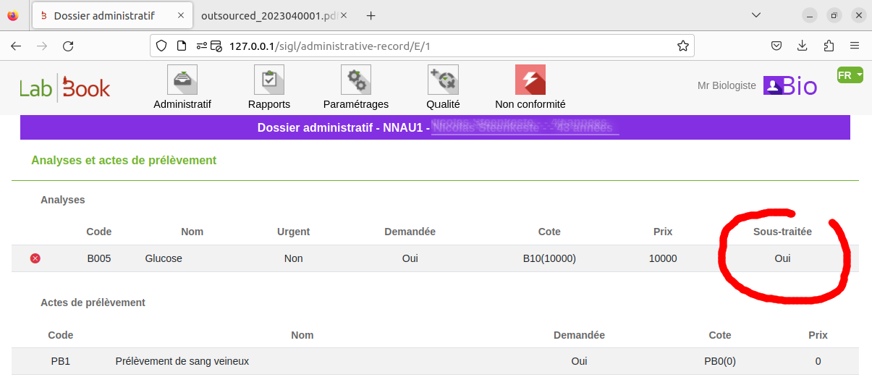872x385 pixels.
Task: Bookmark this page with the star icon
Action: [682, 46]
